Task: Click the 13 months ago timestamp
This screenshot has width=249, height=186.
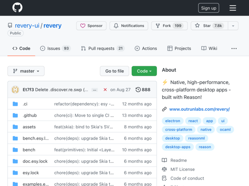Action: click(137, 115)
